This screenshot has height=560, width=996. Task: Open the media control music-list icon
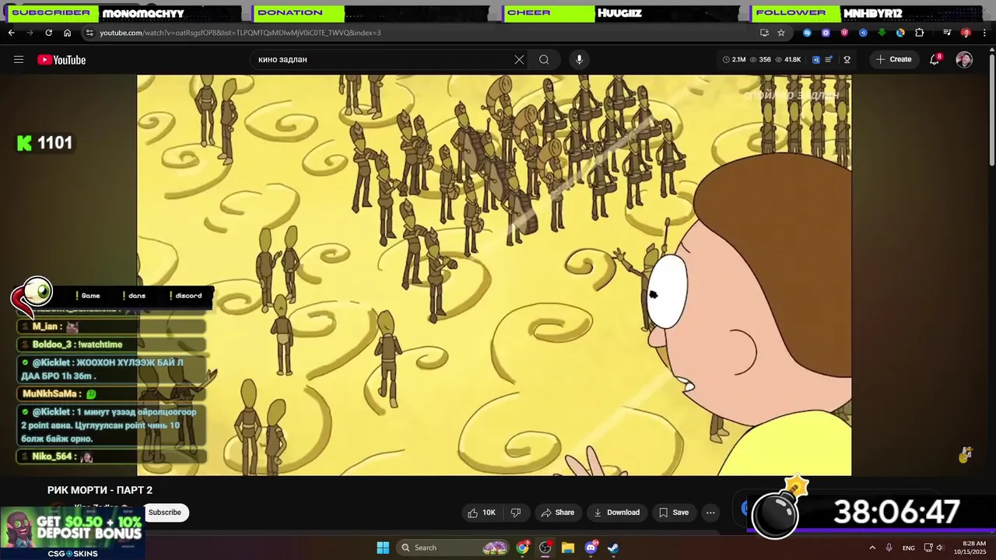click(947, 33)
